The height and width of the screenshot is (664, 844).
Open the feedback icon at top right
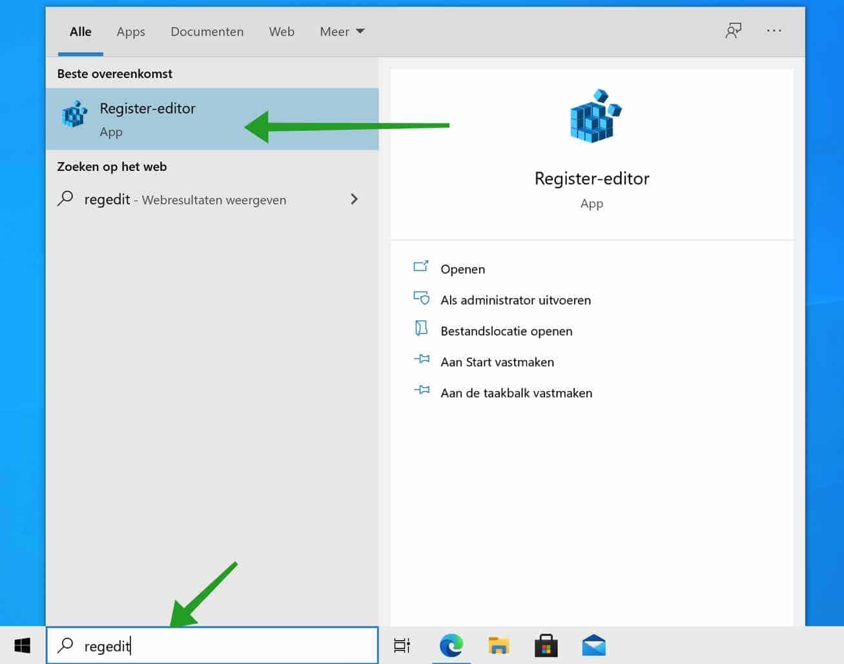pos(733,30)
